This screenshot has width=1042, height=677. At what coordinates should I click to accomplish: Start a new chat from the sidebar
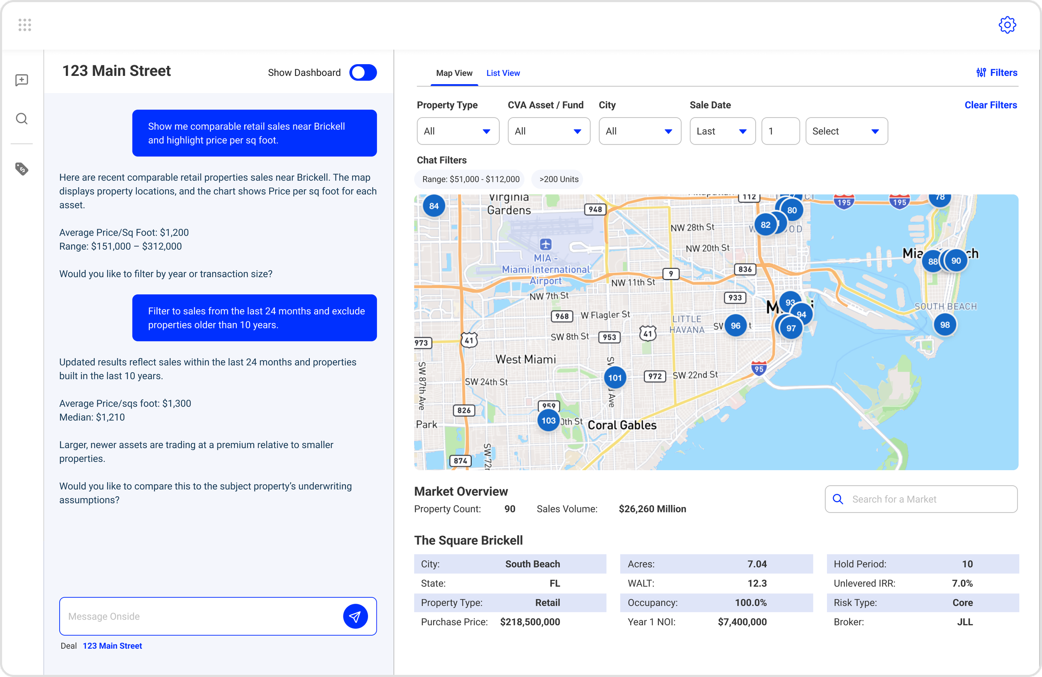coord(21,80)
